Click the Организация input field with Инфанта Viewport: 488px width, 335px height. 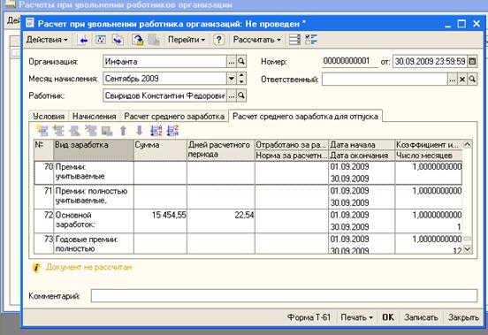[164, 62]
